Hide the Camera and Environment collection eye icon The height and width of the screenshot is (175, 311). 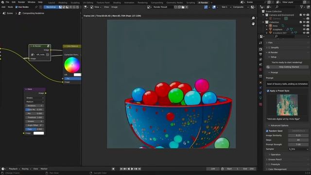(x=304, y=15)
